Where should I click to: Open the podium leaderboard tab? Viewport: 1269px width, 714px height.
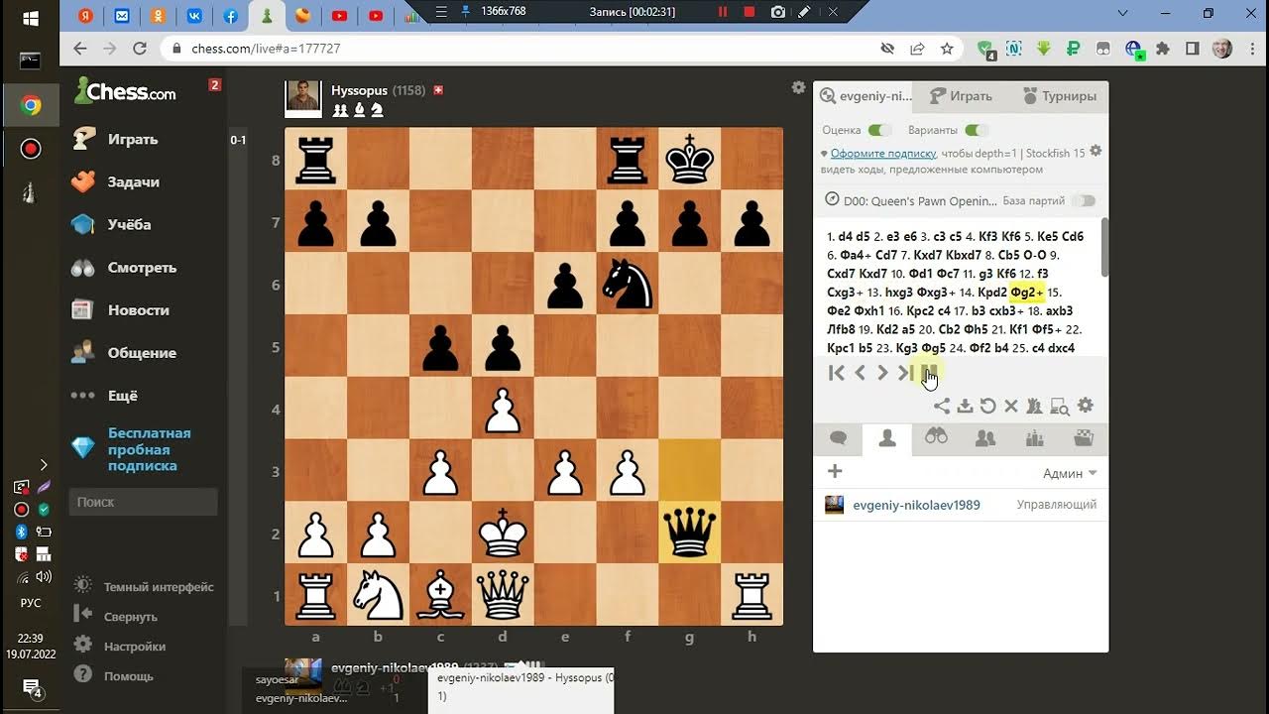coord(1034,438)
